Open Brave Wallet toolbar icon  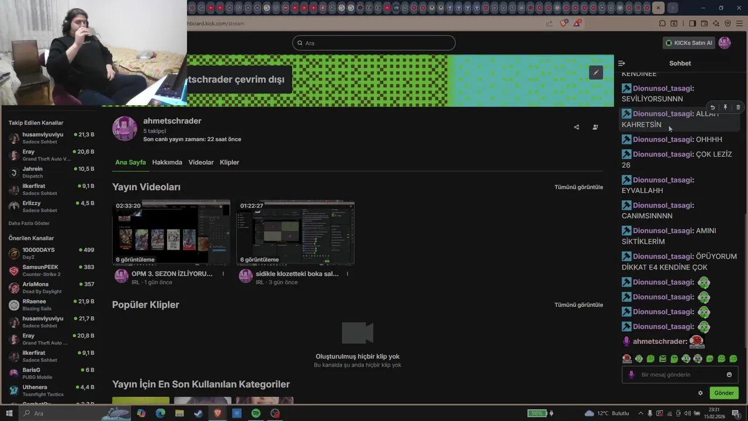pos(704,23)
